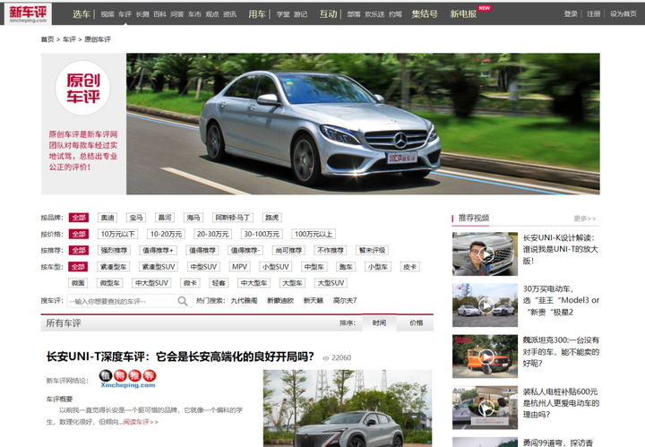Open the 魏派坦克300 video title link

coord(561,351)
